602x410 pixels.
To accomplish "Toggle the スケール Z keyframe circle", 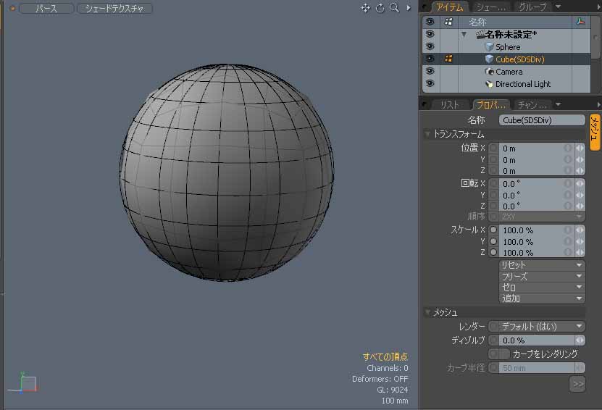I will tap(493, 253).
